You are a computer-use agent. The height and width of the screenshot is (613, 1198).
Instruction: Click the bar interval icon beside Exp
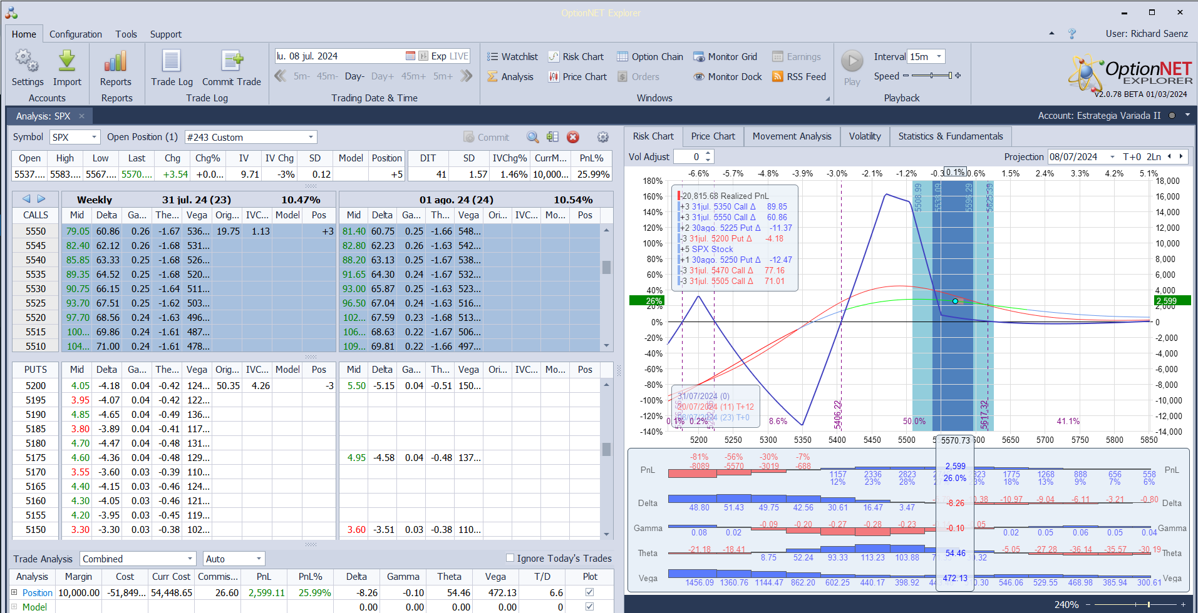click(x=423, y=56)
